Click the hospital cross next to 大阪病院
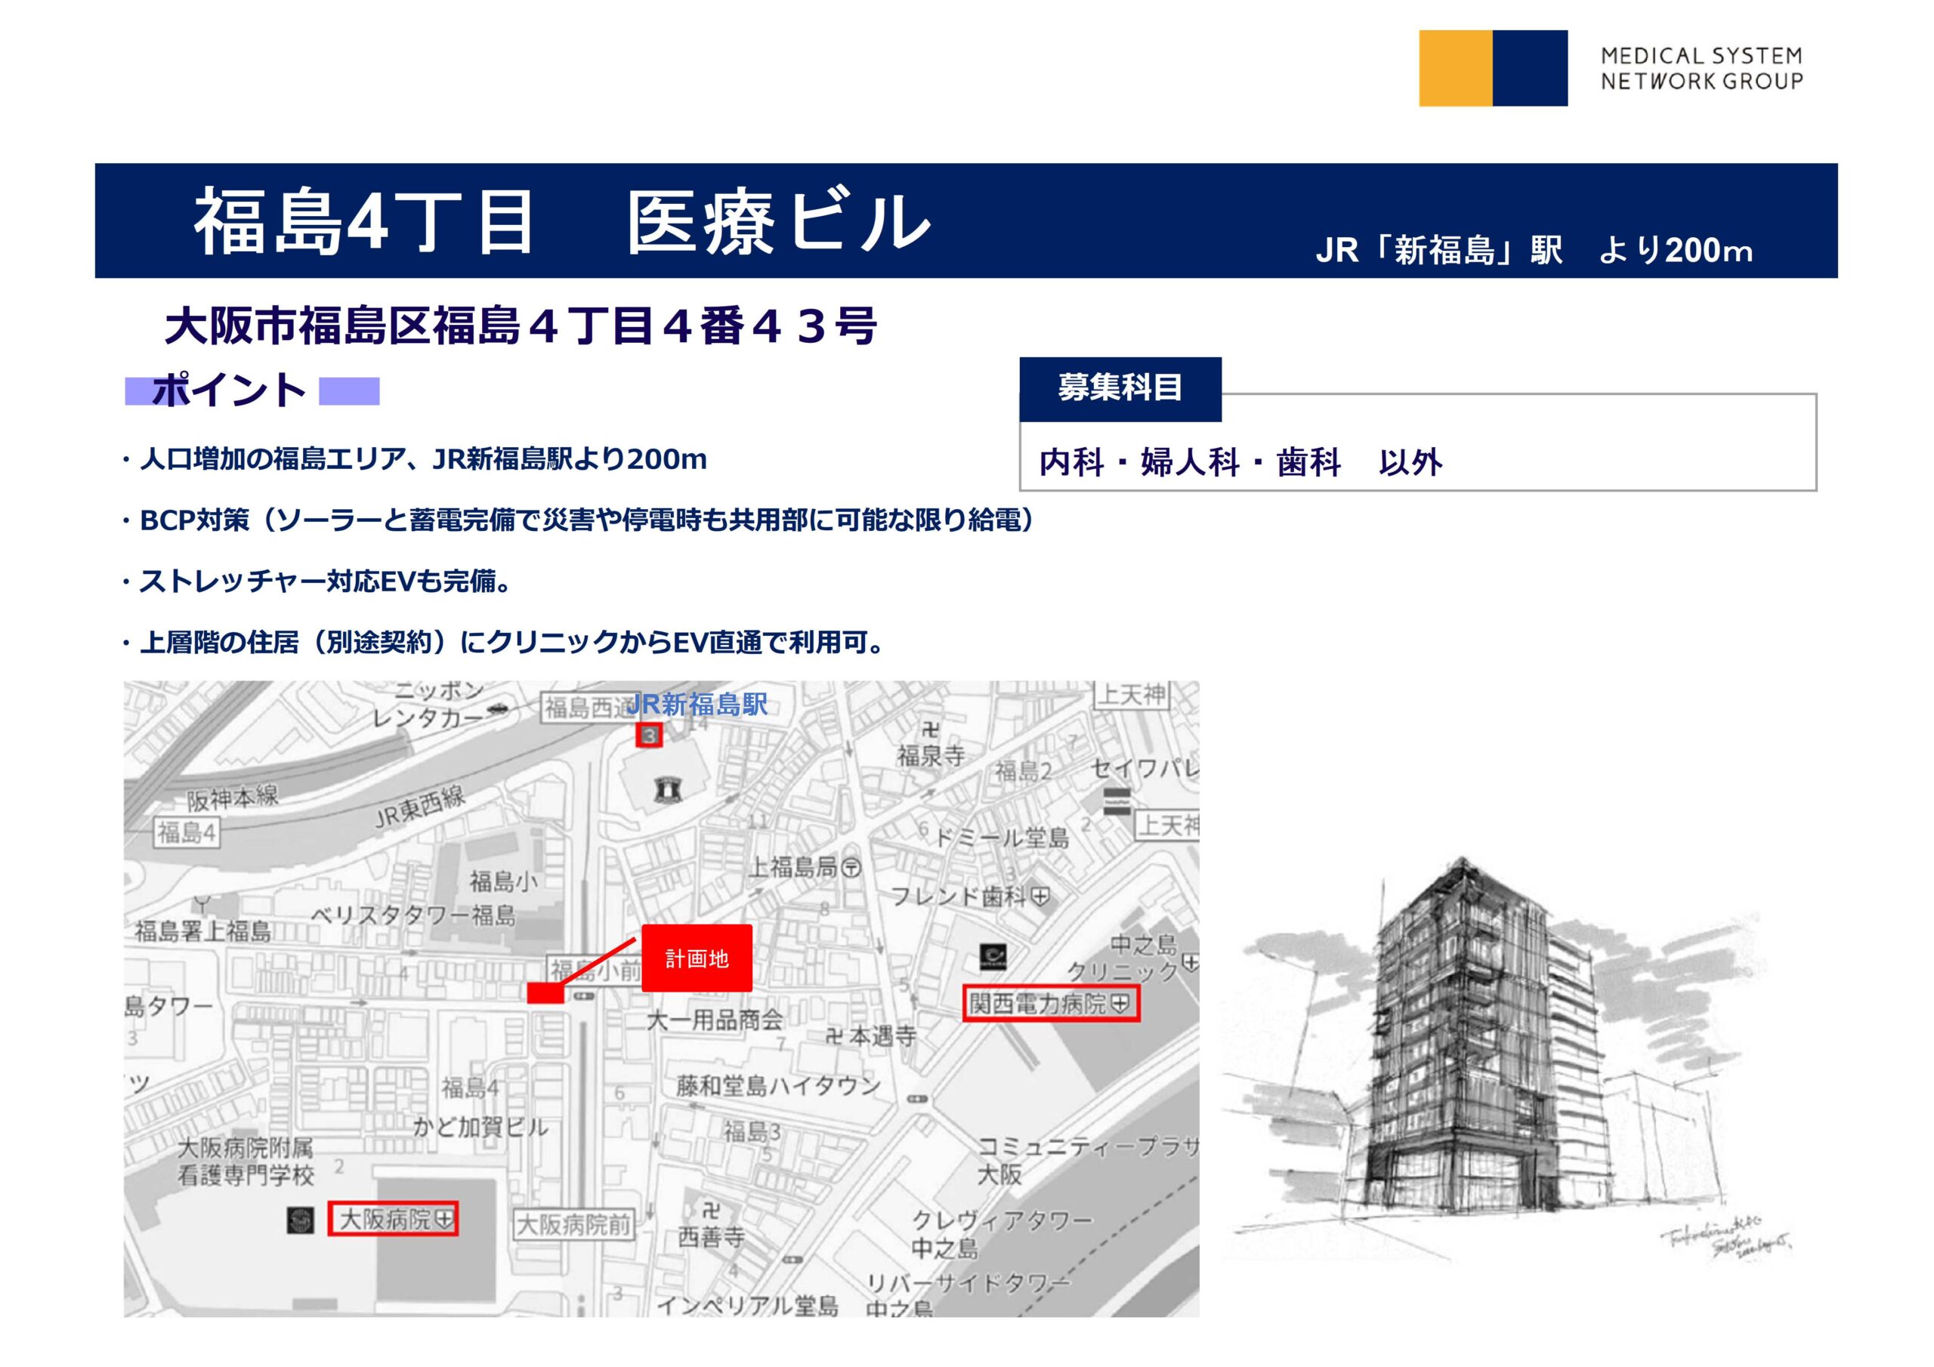 (444, 1219)
